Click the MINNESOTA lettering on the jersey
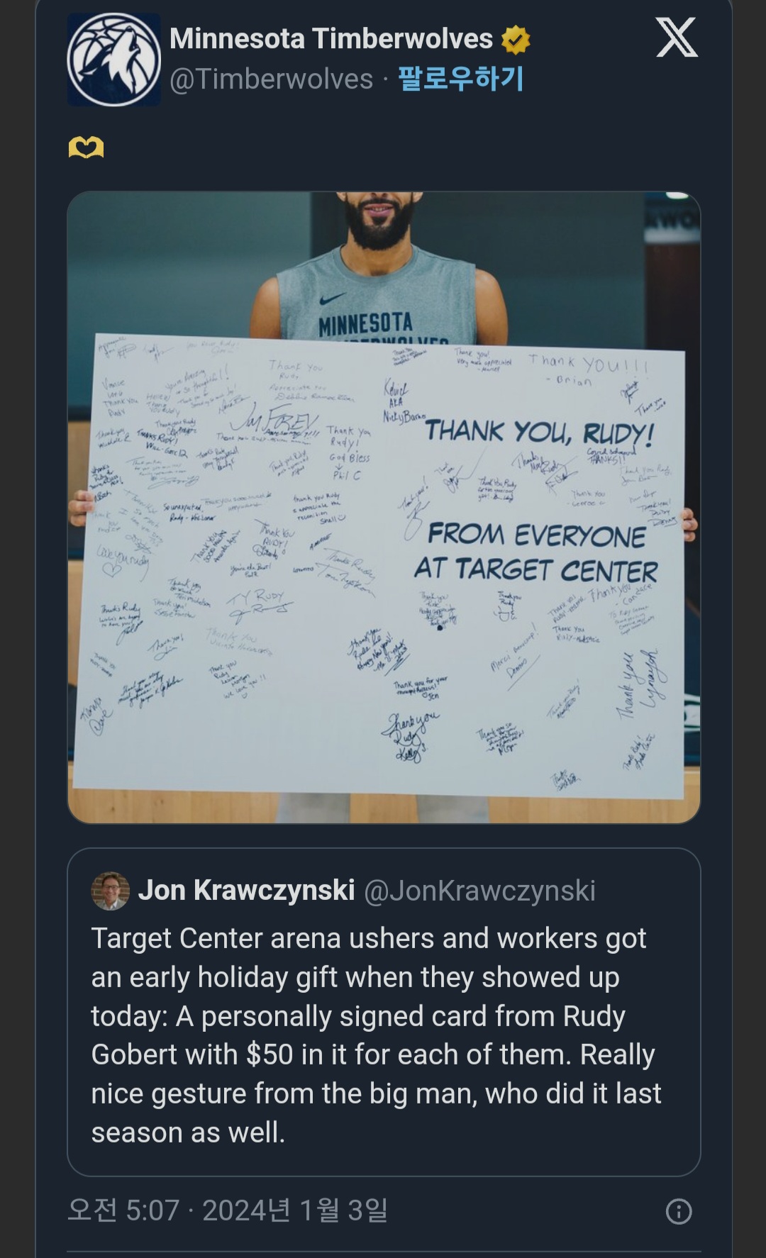 365,325
